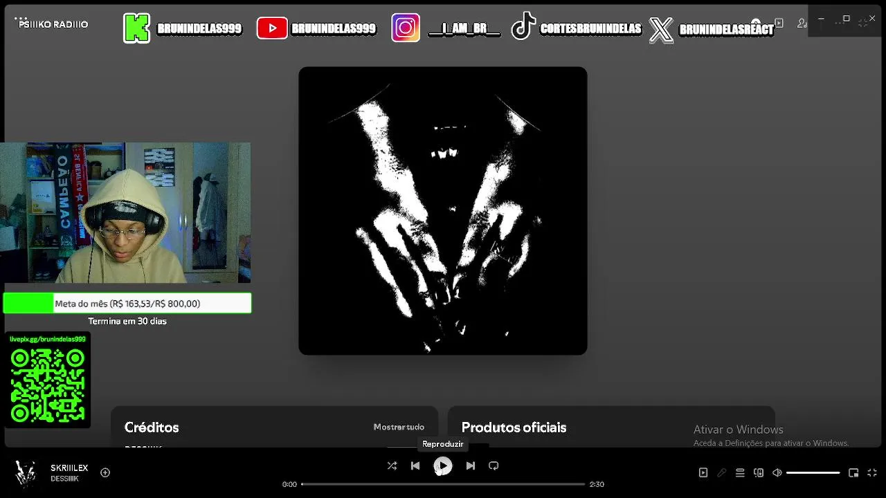Click the PSIIIKO RADIIIO title
Screen dimensions: 886x498
point(53,24)
